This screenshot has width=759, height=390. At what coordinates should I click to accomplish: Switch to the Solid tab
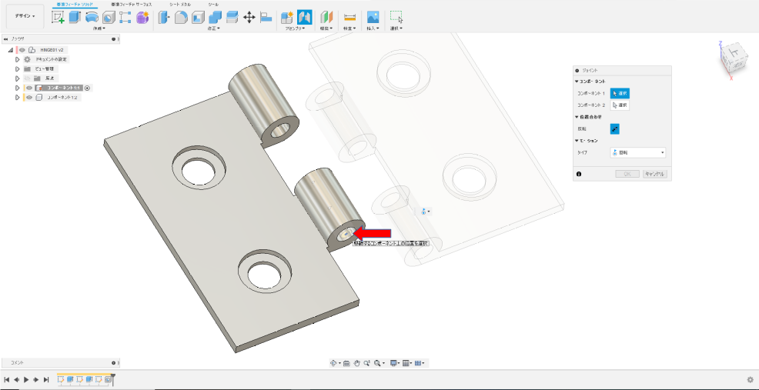point(74,4)
